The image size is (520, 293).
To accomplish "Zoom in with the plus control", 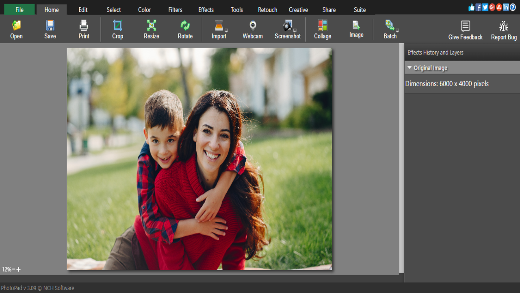I will click(19, 269).
